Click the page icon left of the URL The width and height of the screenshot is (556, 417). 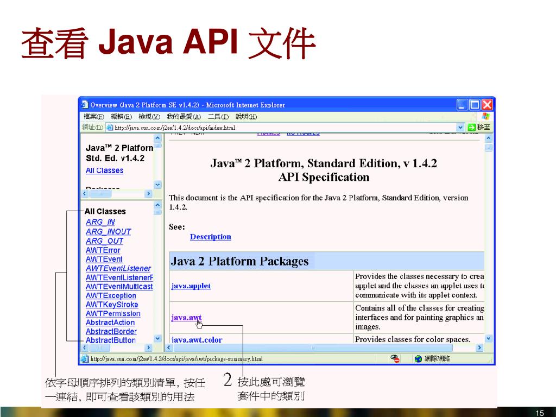click(x=110, y=128)
